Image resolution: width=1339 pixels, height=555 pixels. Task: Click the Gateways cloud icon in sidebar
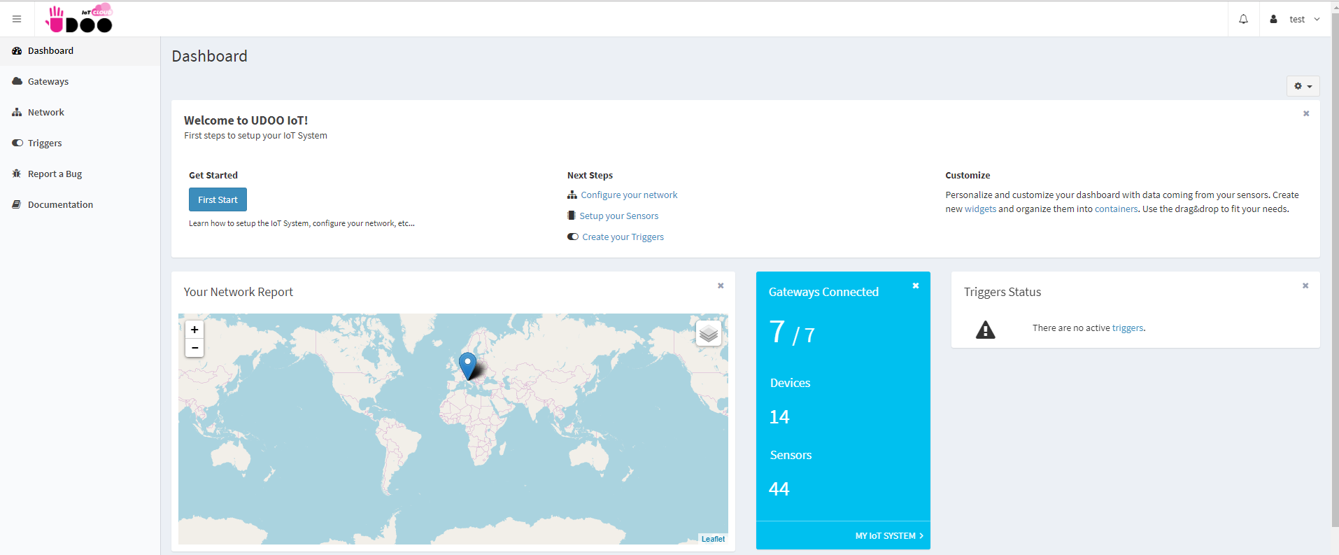[17, 81]
